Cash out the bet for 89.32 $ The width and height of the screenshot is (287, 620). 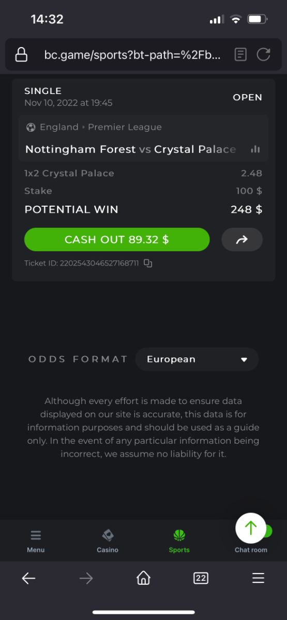(117, 240)
